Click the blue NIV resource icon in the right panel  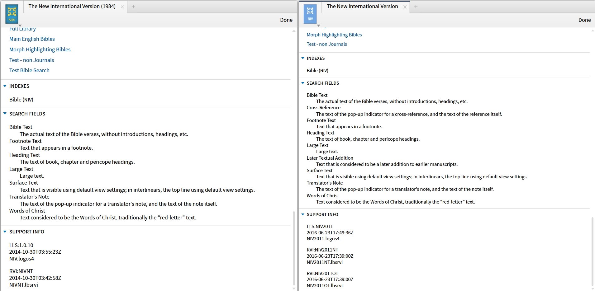pos(310,14)
